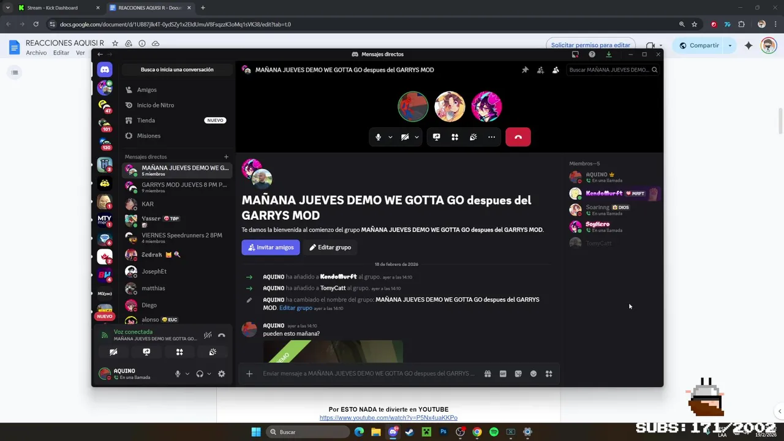Viewport: 784px width, 441px height.
Task: Toggle the member list icon in the header
Action: coord(556,70)
